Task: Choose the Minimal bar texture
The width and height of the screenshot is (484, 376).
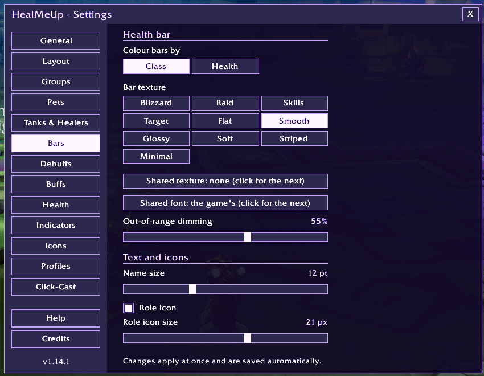Action: tap(157, 157)
